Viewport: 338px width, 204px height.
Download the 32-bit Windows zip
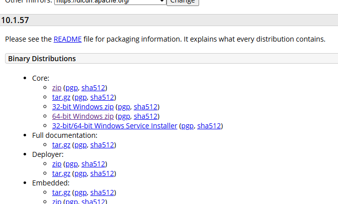click(83, 107)
